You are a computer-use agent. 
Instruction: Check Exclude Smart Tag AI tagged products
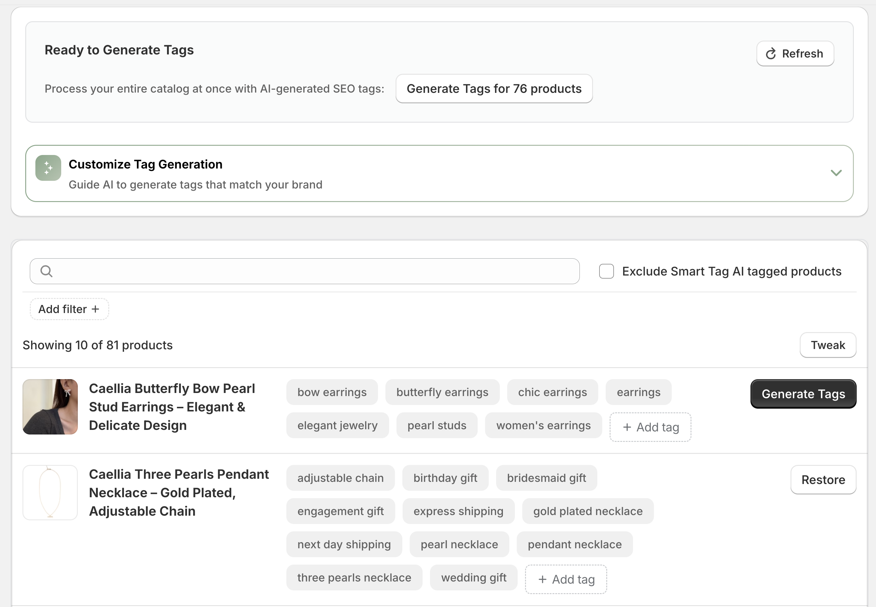606,271
